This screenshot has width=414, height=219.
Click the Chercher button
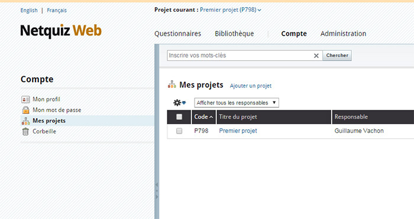(337, 55)
